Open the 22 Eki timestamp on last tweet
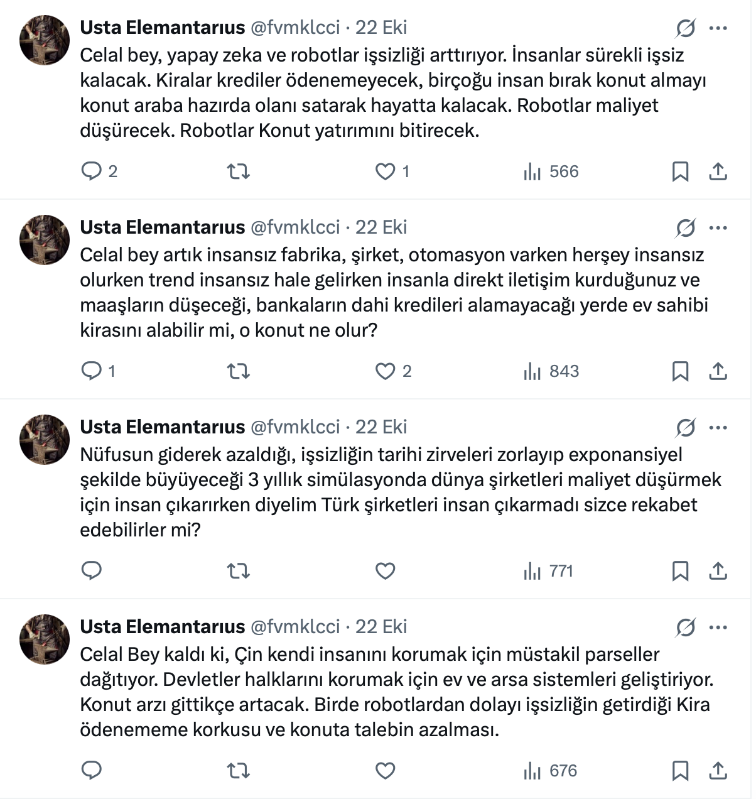The image size is (756, 799). 381,627
